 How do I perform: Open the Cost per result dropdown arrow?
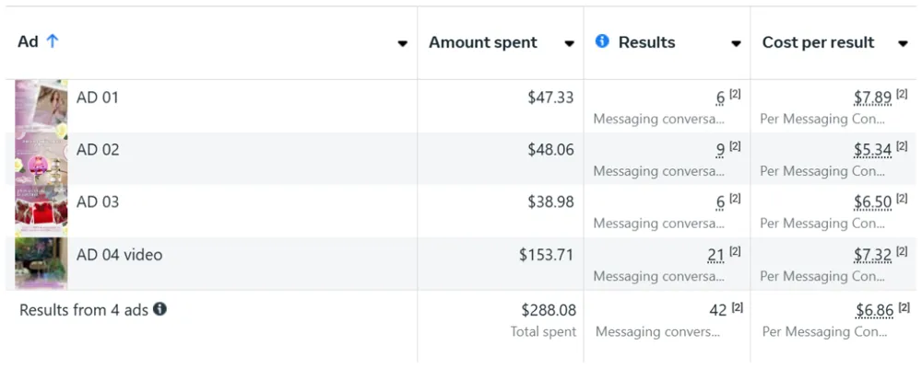tap(904, 43)
